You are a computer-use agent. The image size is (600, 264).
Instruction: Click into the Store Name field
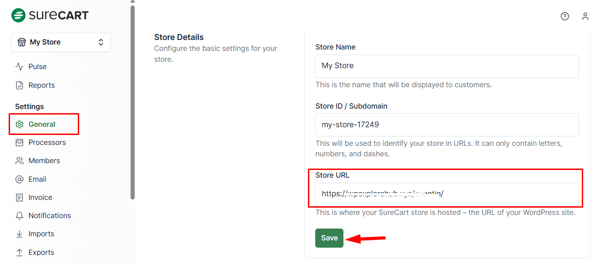click(x=447, y=66)
